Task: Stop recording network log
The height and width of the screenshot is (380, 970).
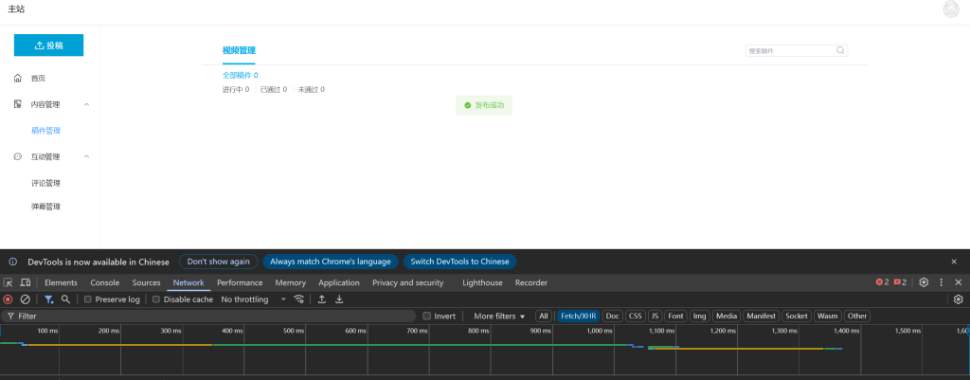Action: [x=9, y=299]
